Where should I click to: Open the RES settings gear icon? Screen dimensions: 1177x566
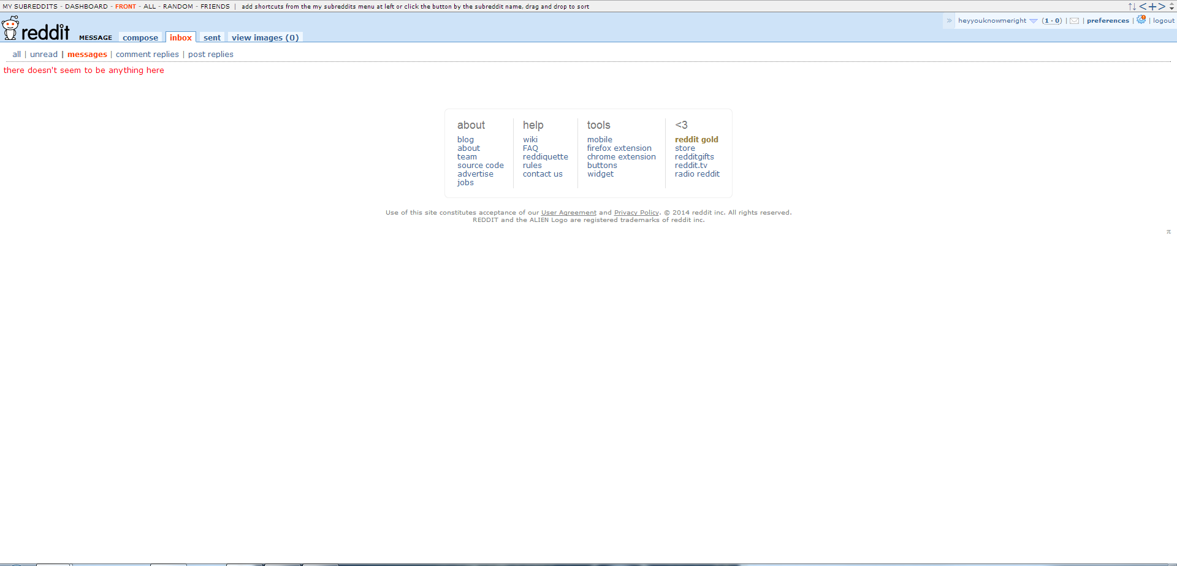(1141, 20)
